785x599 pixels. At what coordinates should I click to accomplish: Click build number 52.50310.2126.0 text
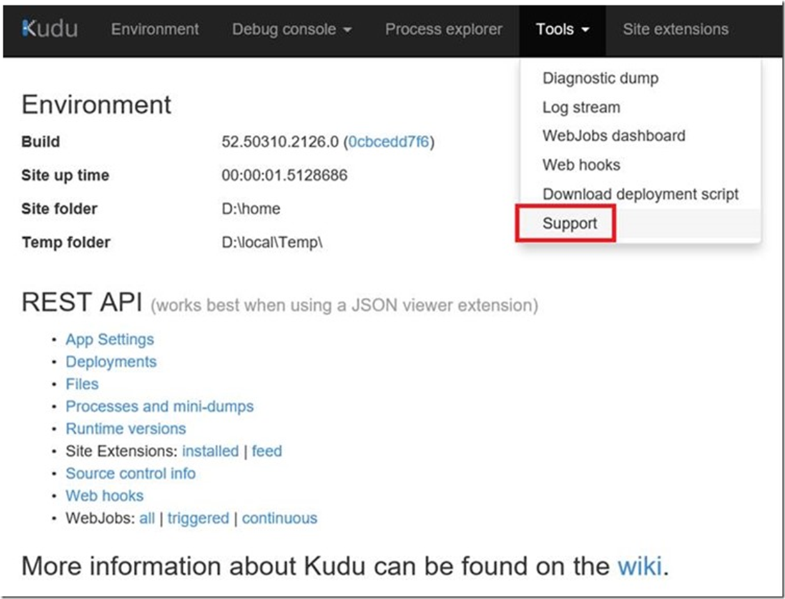(280, 142)
